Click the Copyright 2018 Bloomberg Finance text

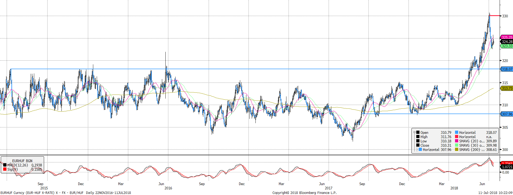point(305,193)
